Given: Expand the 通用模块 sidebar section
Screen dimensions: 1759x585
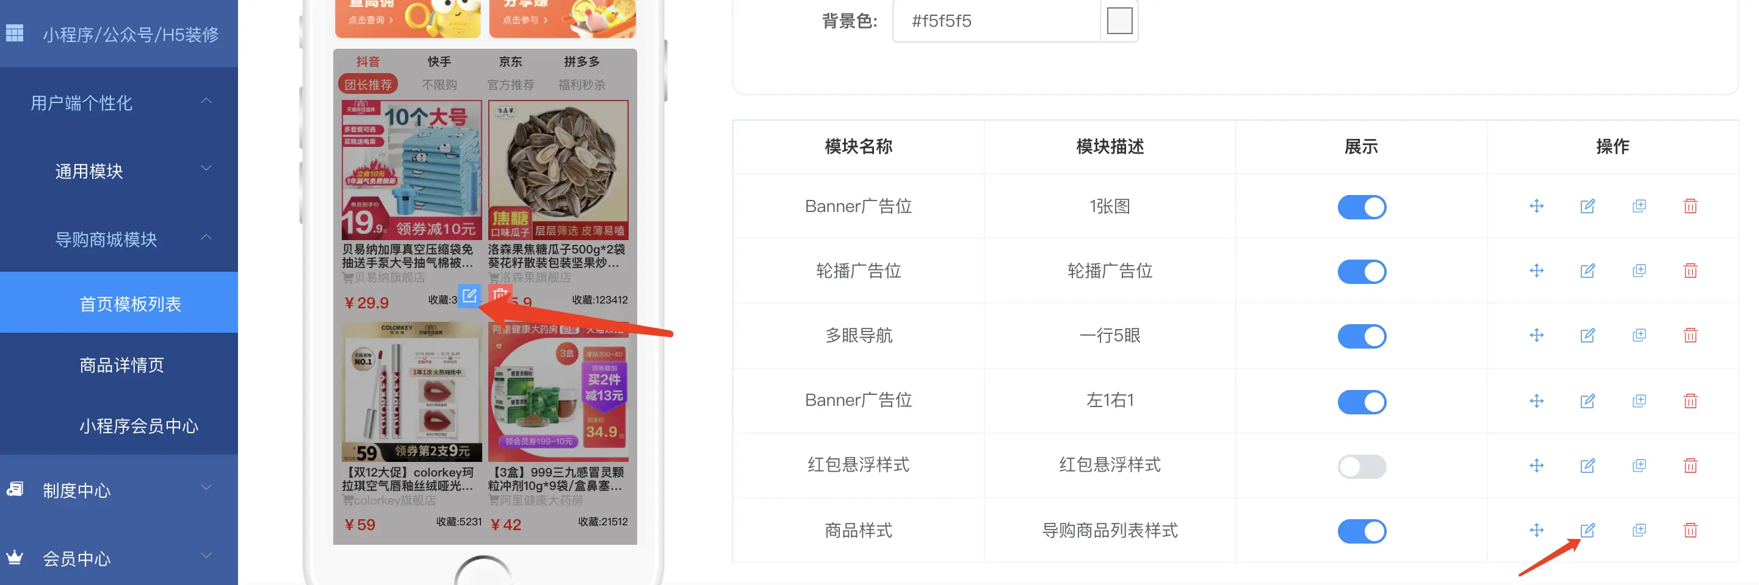Looking at the screenshot, I should [119, 171].
